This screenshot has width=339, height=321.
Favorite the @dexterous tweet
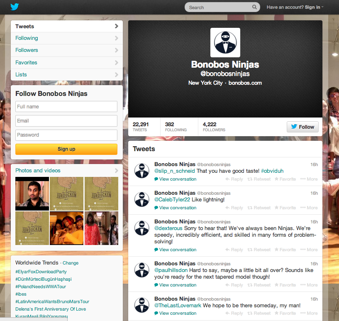pyautogui.click(x=285, y=250)
